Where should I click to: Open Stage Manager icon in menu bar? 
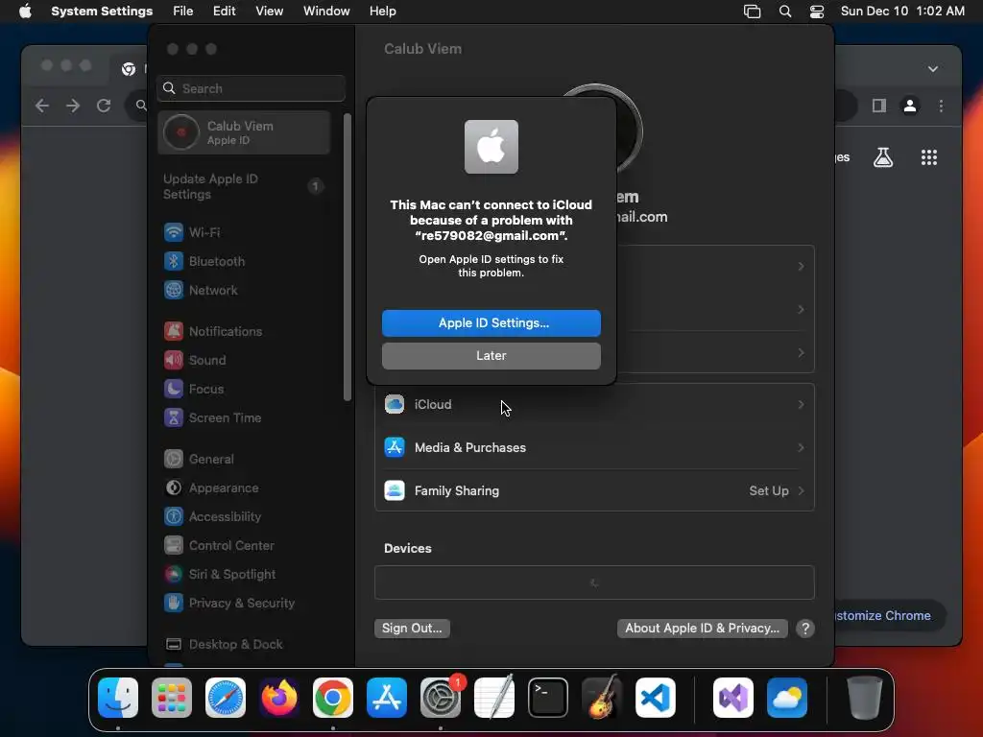click(x=753, y=12)
